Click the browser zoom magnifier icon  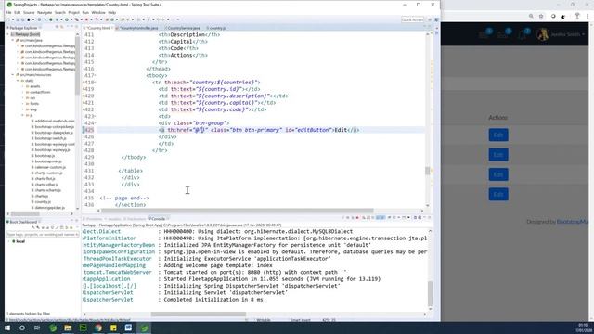[531, 17]
